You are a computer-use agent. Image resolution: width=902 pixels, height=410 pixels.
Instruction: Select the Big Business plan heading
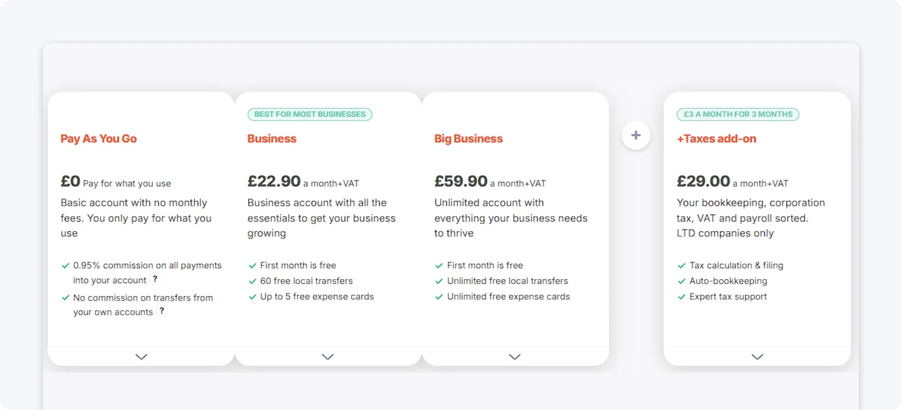(468, 139)
